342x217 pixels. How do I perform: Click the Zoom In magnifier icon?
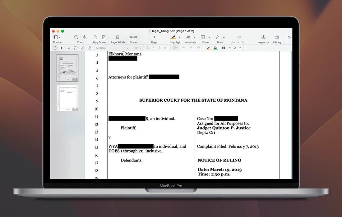pos(85,37)
